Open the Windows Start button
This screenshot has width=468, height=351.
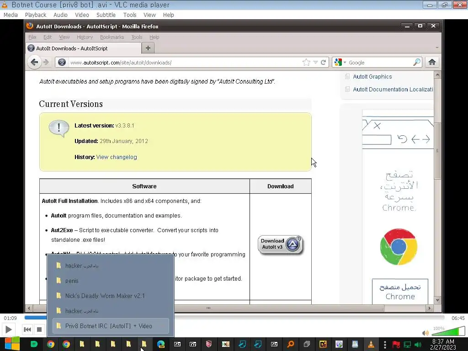click(x=12, y=344)
